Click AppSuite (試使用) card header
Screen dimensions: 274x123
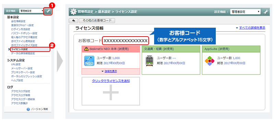(x=231, y=49)
